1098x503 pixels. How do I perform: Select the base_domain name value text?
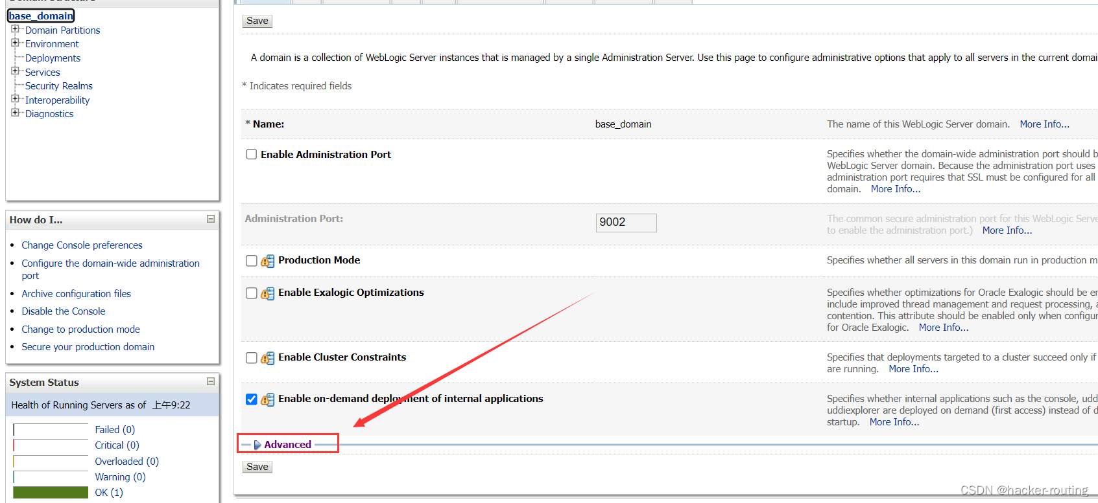click(x=623, y=124)
